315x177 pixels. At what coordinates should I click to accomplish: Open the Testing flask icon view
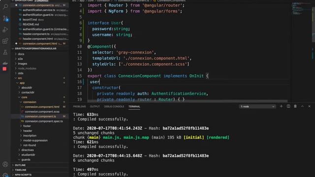coord(5,53)
